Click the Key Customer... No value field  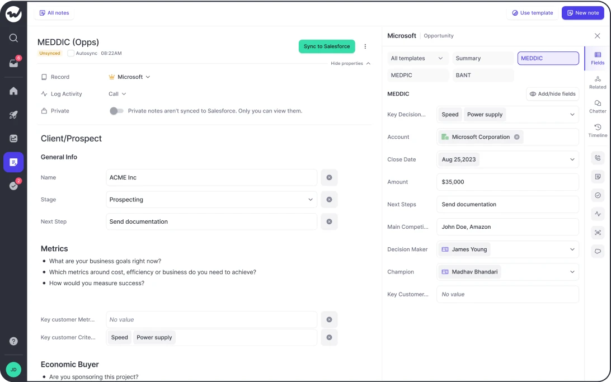pyautogui.click(x=507, y=294)
